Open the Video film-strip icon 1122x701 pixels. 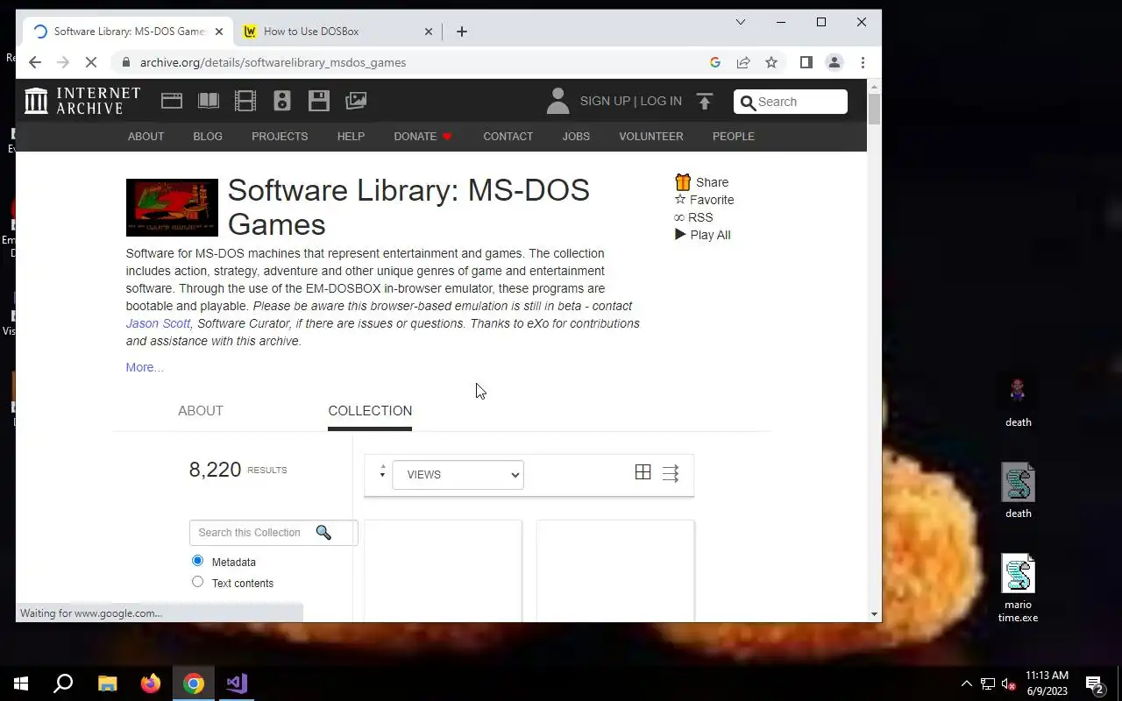point(245,101)
